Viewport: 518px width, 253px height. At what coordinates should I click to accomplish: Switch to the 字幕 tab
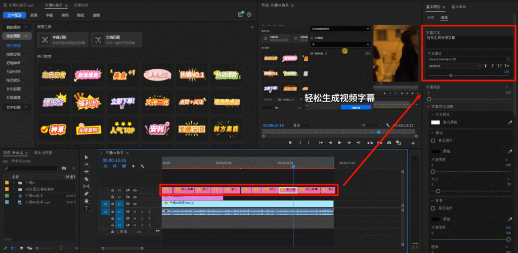[x=50, y=15]
